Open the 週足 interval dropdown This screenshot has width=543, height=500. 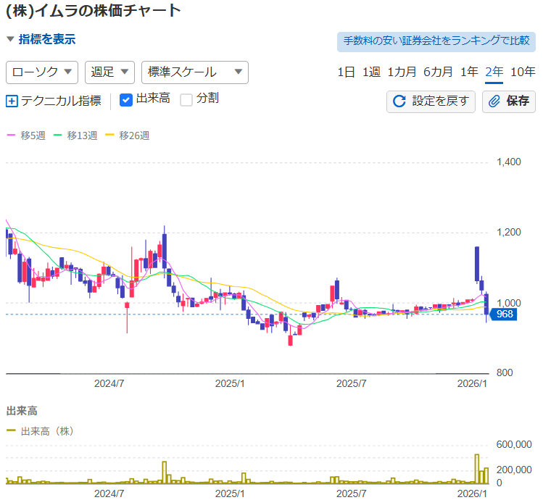tap(109, 72)
